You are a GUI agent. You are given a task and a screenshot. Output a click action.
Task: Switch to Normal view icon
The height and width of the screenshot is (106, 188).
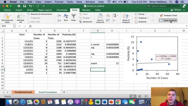(x=133, y=96)
